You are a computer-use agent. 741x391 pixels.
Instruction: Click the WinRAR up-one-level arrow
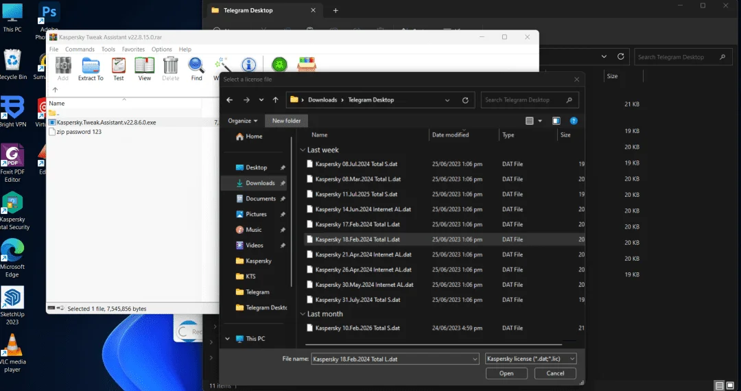pos(56,90)
